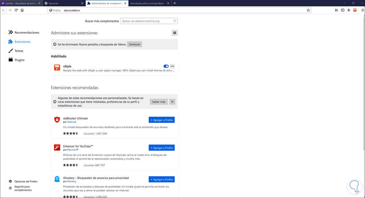Image resolution: width=365 pixels, height=198 pixels.
Task: Click the search magnifier in addons search
Action: pos(175,21)
